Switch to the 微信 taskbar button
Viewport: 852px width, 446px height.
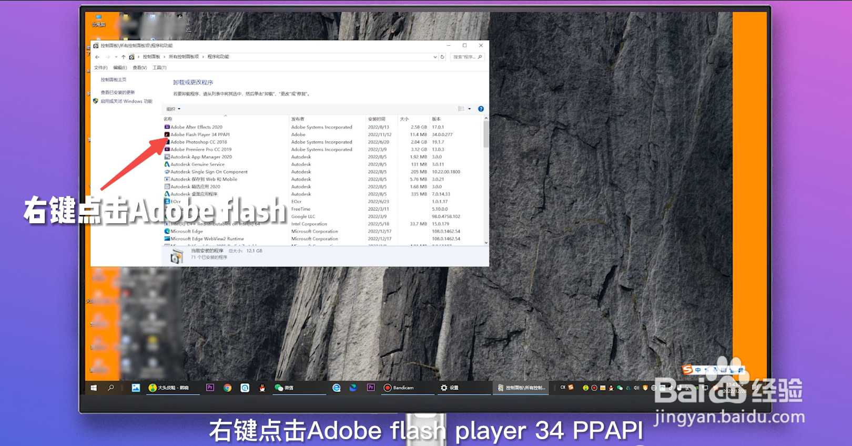point(299,388)
